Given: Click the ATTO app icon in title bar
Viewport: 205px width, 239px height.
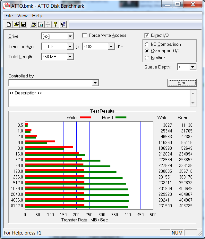Looking at the screenshot, I should 6,6.
